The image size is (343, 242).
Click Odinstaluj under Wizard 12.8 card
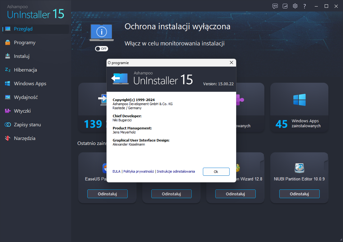[236, 194]
